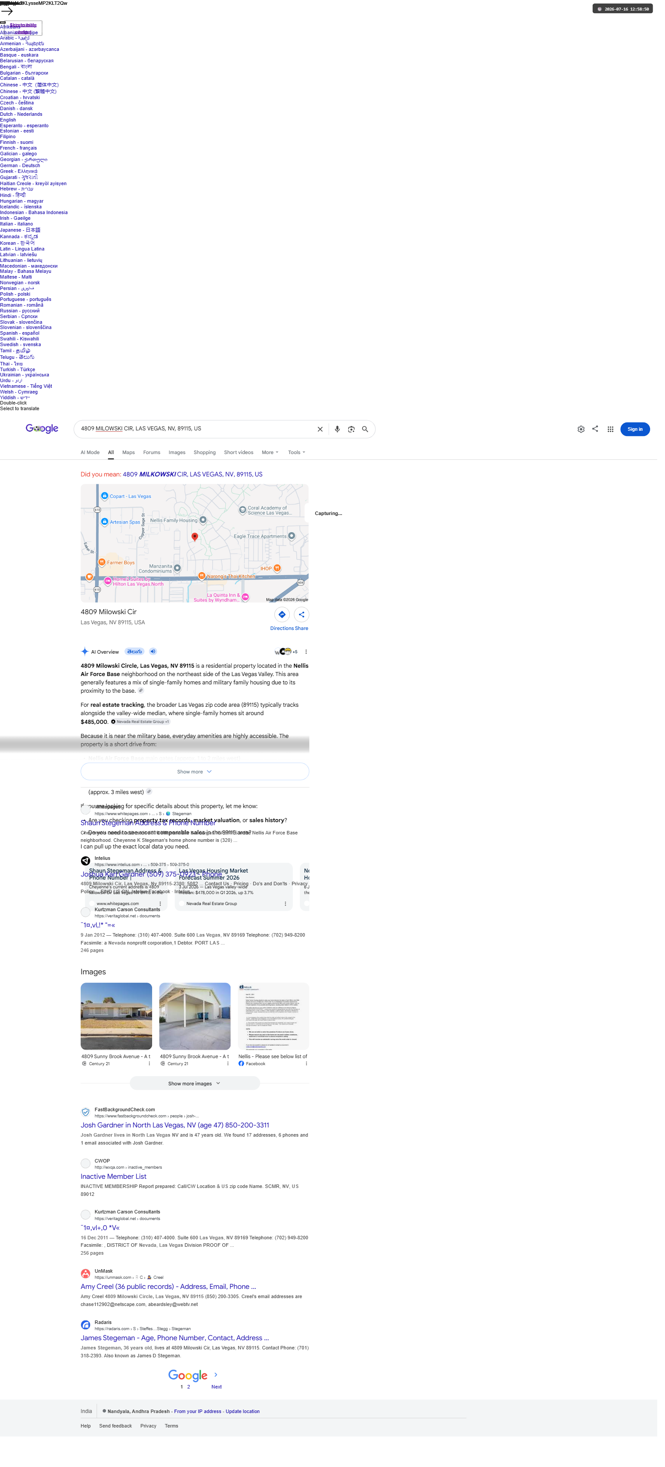This screenshot has width=665, height=1467.
Task: Click the Eagle Trace Apartments map label
Action: pyautogui.click(x=263, y=543)
